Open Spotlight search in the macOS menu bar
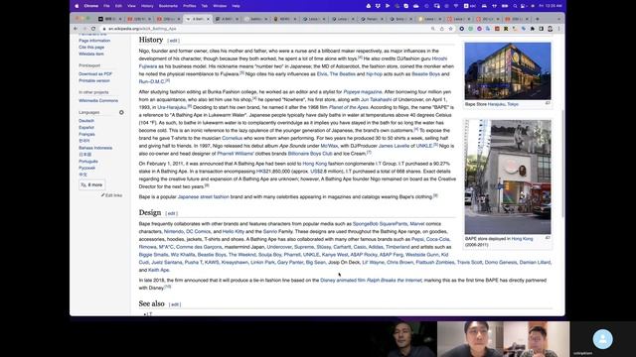Viewport: 636px width, 357px height. [515, 6]
